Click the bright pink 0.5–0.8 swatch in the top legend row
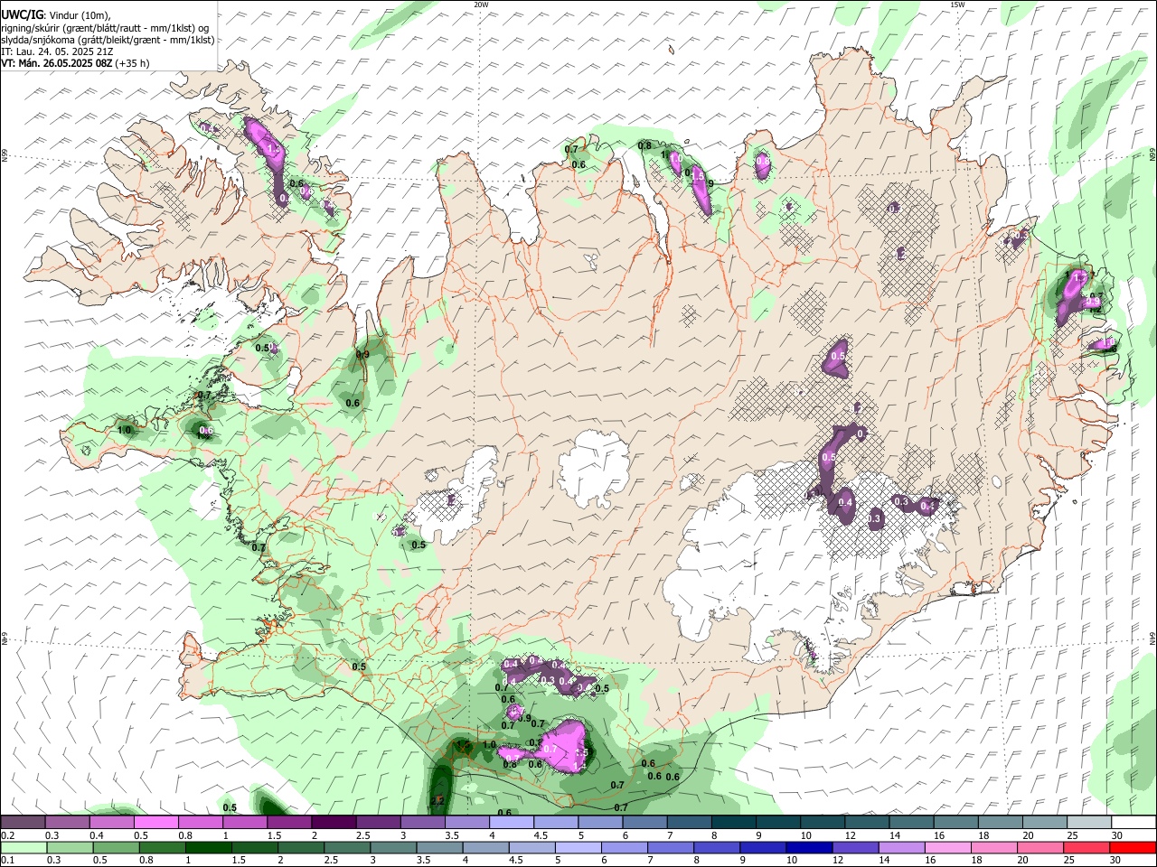Image resolution: width=1157 pixels, height=867 pixels. point(155,823)
